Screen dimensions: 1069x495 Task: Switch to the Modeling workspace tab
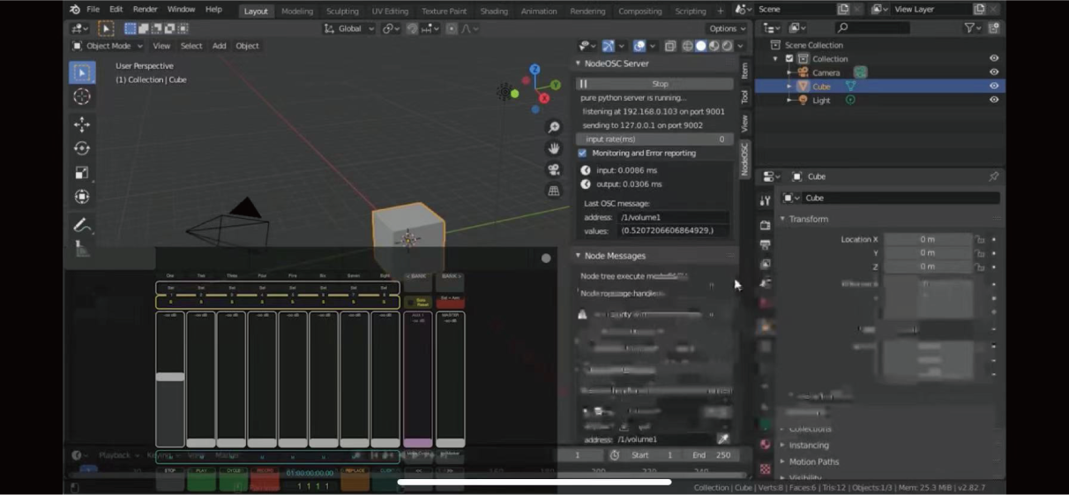point(297,11)
